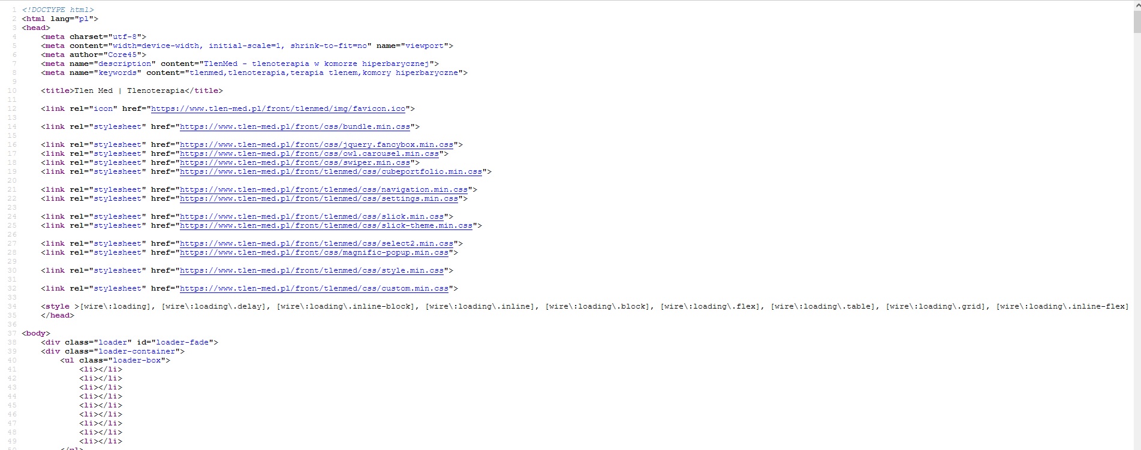
Task: Click the html lang="pl" tag text
Action: coord(60,19)
